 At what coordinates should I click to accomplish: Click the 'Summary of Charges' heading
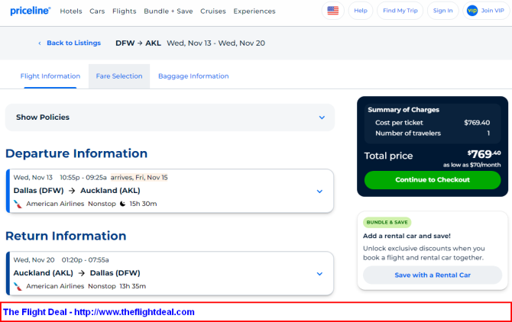point(403,110)
